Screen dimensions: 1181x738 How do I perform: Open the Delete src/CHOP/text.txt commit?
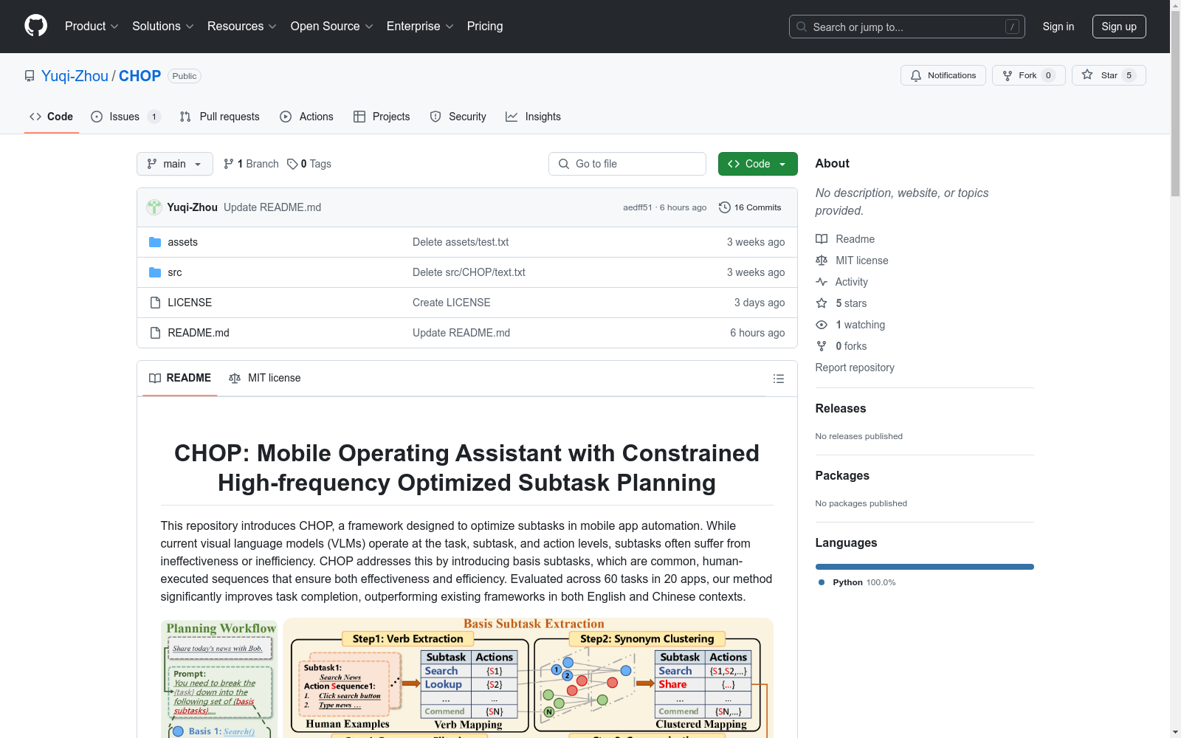(x=469, y=272)
